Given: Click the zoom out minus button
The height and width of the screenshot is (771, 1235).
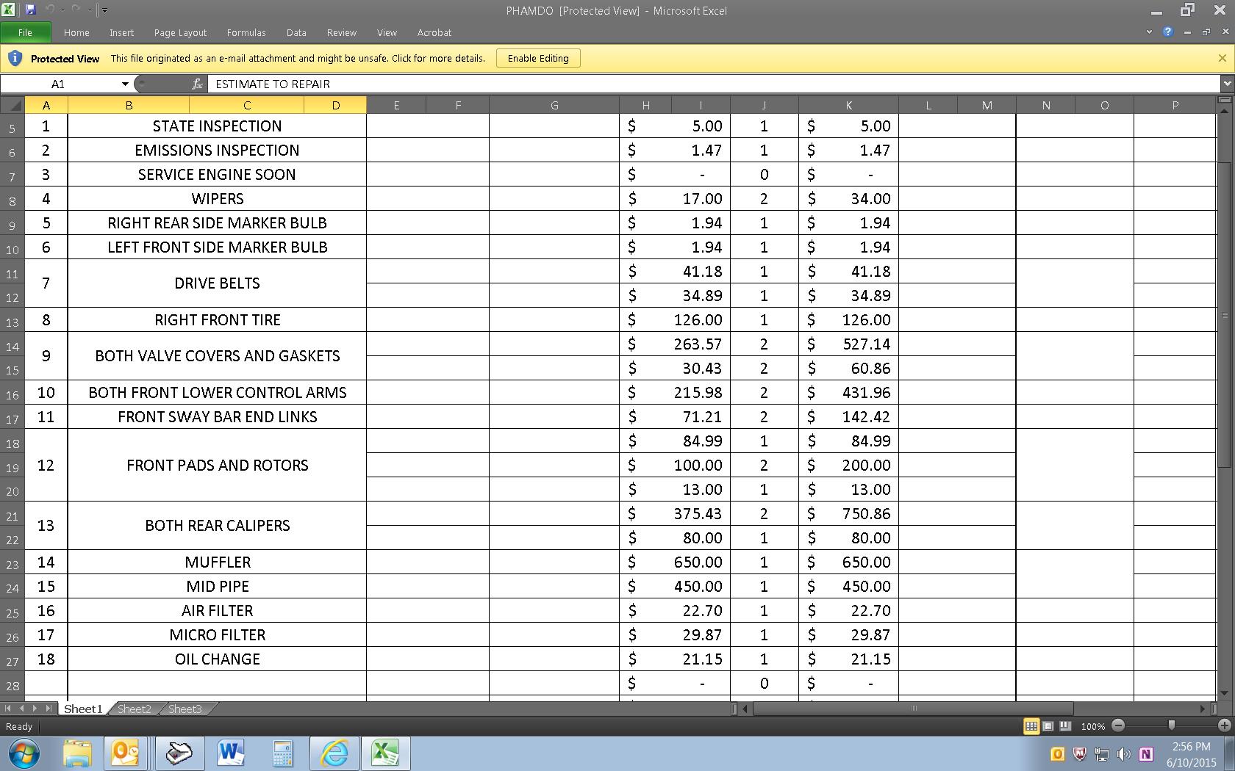Looking at the screenshot, I should pos(1118,725).
